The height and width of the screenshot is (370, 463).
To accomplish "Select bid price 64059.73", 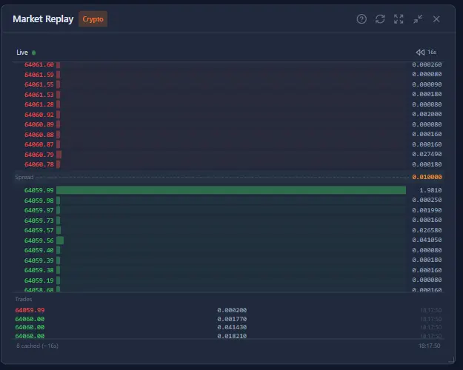I will point(39,221).
